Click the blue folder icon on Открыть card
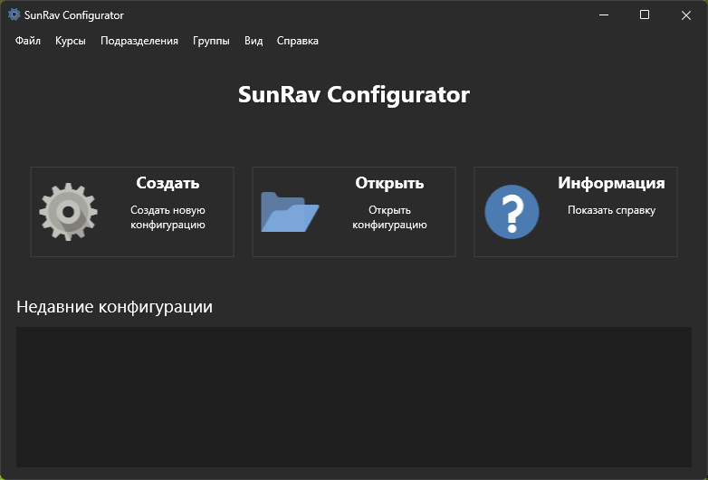Screen dimensions: 708x480 (x=290, y=212)
